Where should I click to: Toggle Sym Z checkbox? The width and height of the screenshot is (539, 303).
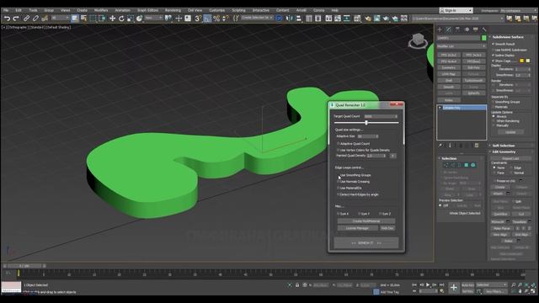[x=381, y=214]
